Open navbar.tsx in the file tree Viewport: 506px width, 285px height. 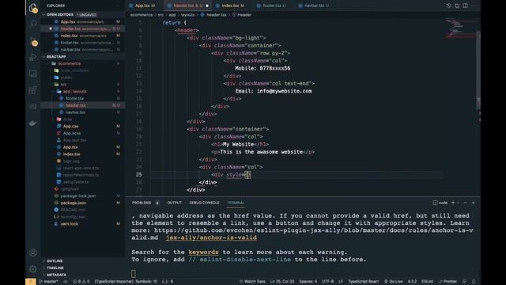point(75,112)
